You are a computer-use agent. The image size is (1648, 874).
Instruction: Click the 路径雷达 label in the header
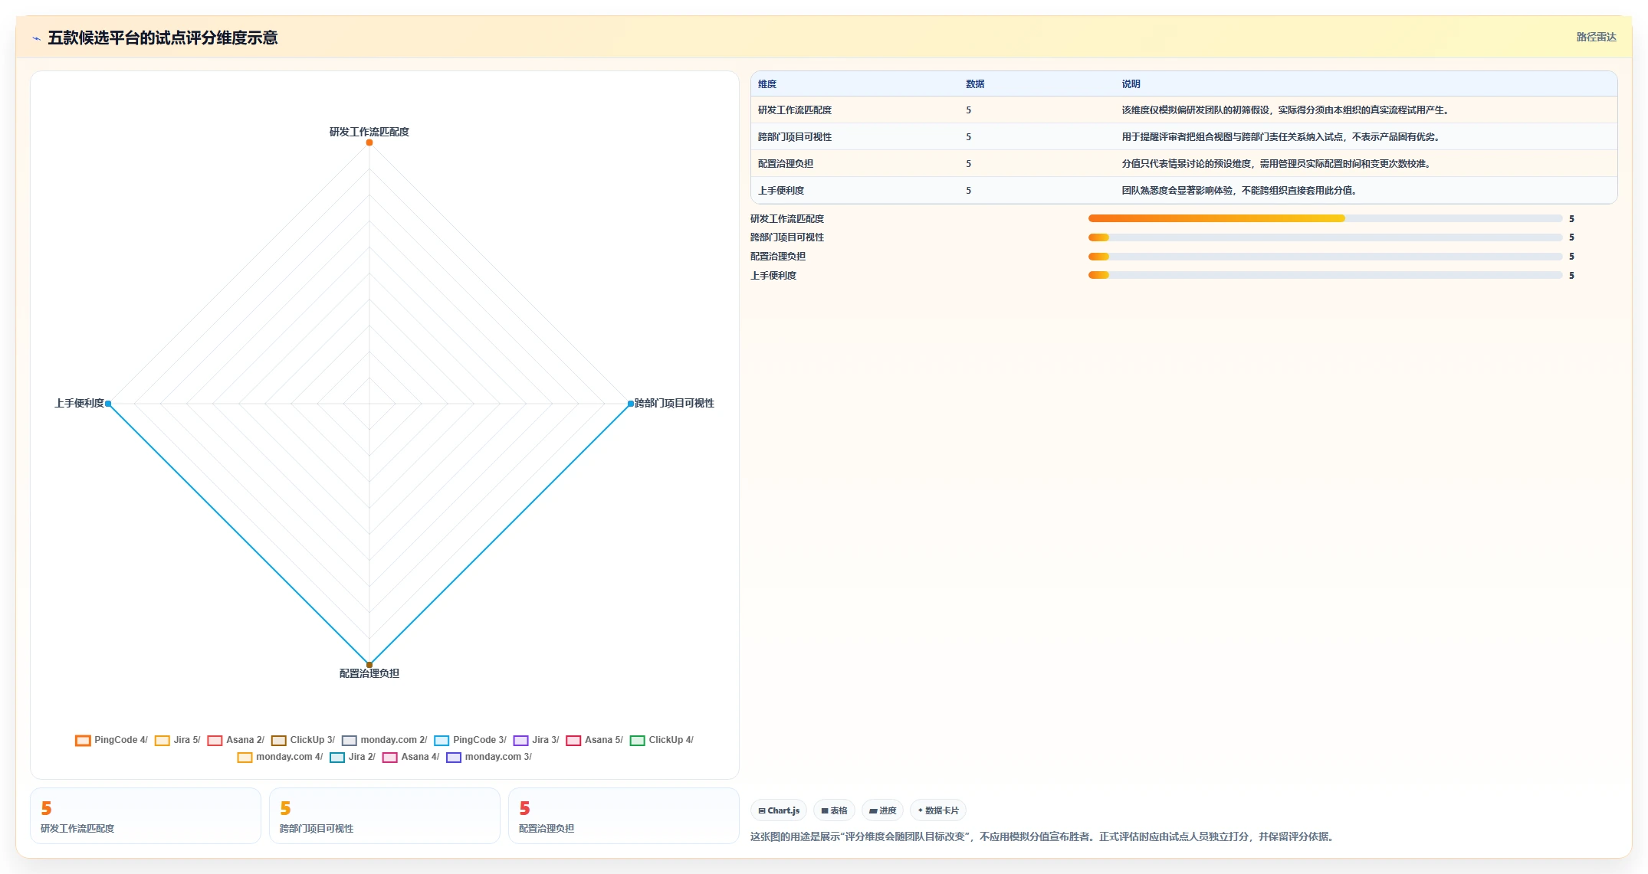tap(1596, 37)
